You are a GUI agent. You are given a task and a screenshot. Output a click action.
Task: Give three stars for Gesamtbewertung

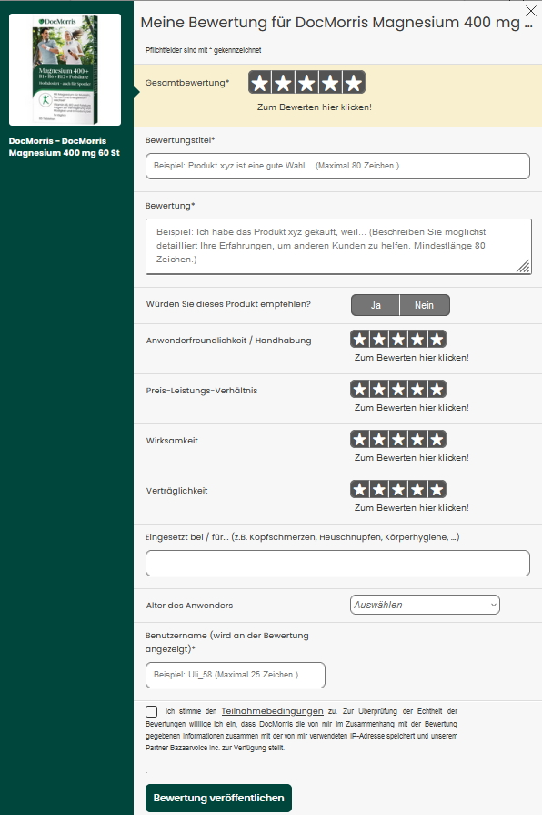click(306, 83)
